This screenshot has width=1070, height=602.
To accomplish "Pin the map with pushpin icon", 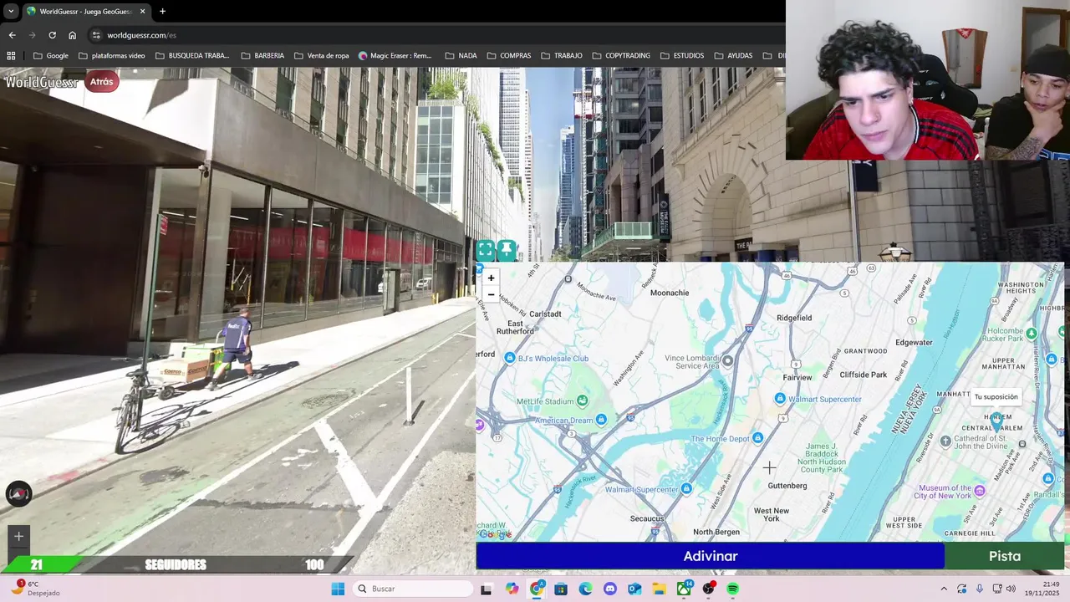I will click(x=506, y=250).
